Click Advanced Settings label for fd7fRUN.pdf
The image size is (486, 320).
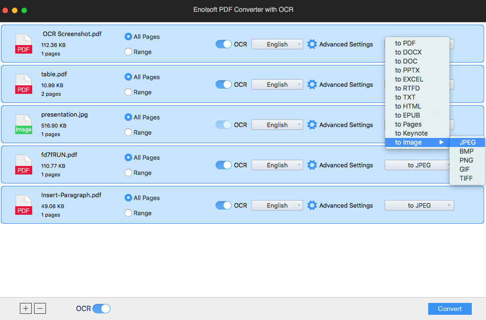coord(346,165)
